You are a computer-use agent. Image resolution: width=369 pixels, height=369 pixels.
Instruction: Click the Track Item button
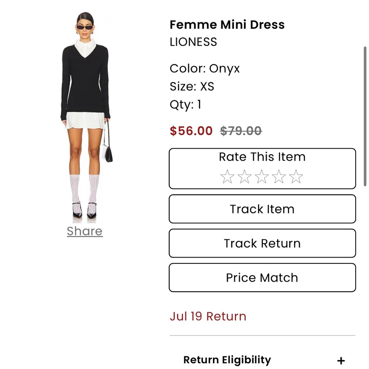pyautogui.click(x=262, y=209)
